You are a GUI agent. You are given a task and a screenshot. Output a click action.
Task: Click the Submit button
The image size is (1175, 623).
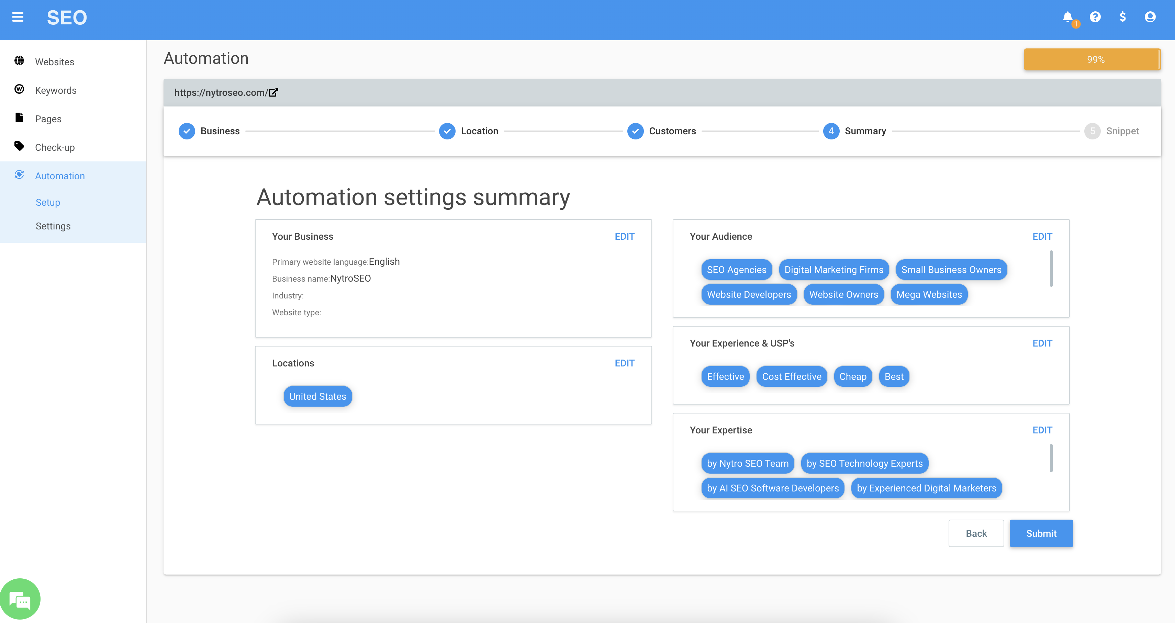click(x=1041, y=533)
